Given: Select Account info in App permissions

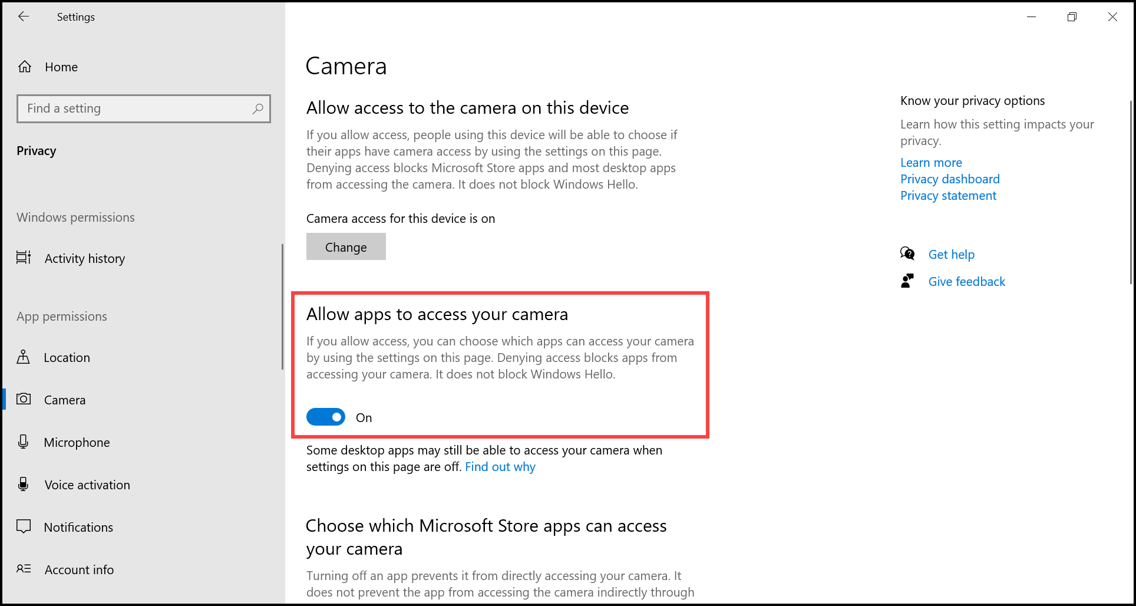Looking at the screenshot, I should (79, 569).
